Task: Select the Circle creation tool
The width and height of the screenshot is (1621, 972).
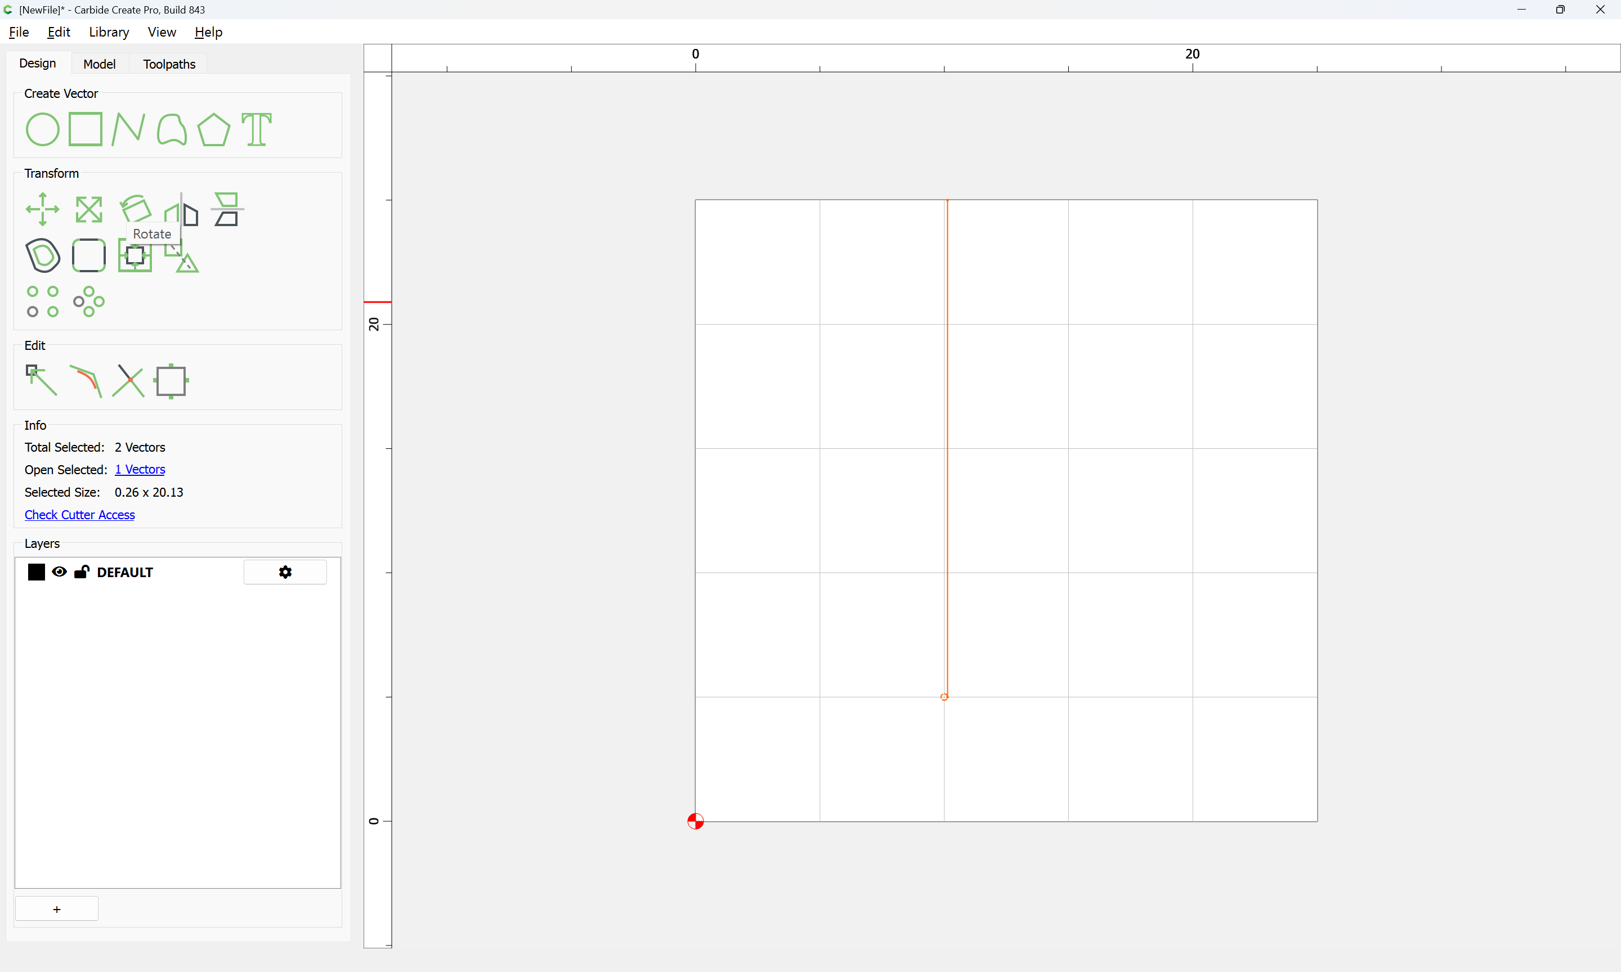Action: tap(42, 129)
